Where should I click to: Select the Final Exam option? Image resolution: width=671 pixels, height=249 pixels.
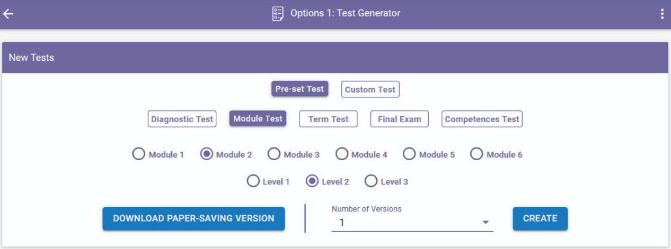tap(399, 119)
